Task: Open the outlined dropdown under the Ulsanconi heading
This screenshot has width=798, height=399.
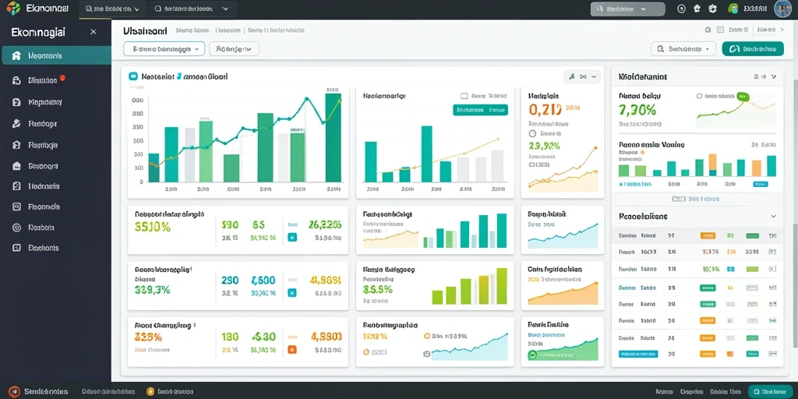Action: [164, 49]
